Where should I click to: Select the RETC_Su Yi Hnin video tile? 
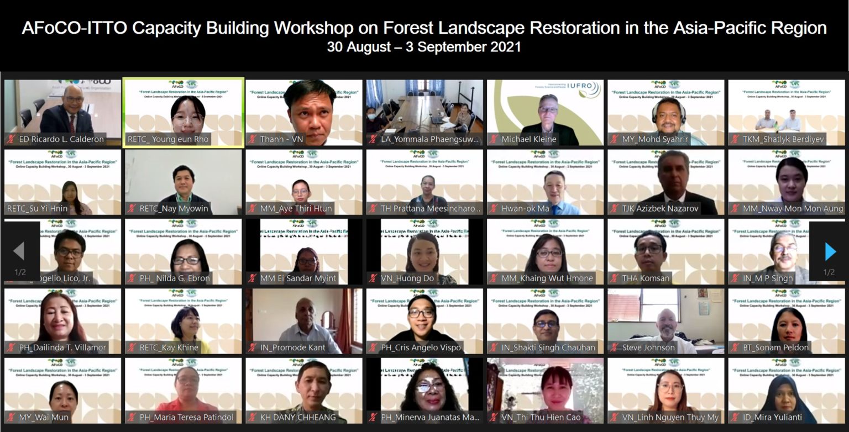click(62, 182)
